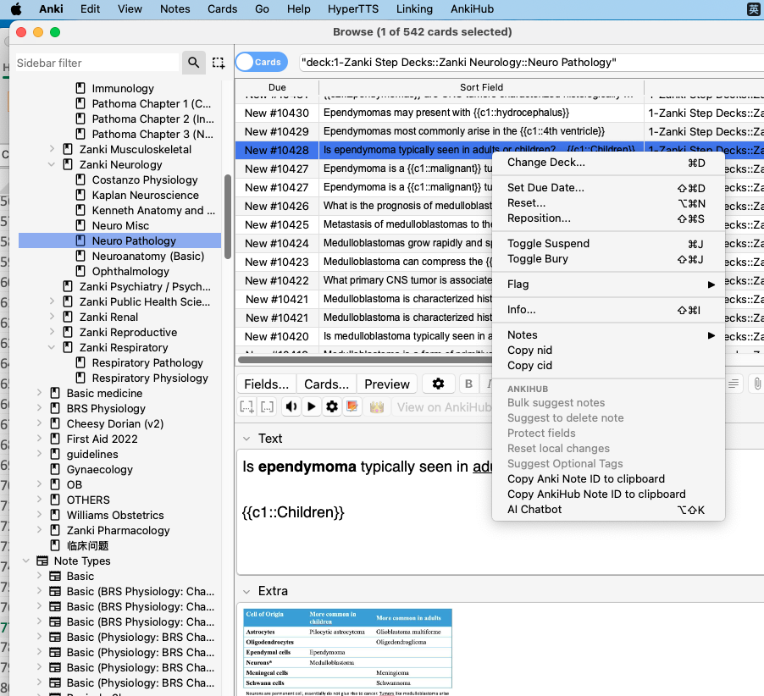764x696 pixels.
Task: Collapse the Extra field section
Action: point(246,591)
